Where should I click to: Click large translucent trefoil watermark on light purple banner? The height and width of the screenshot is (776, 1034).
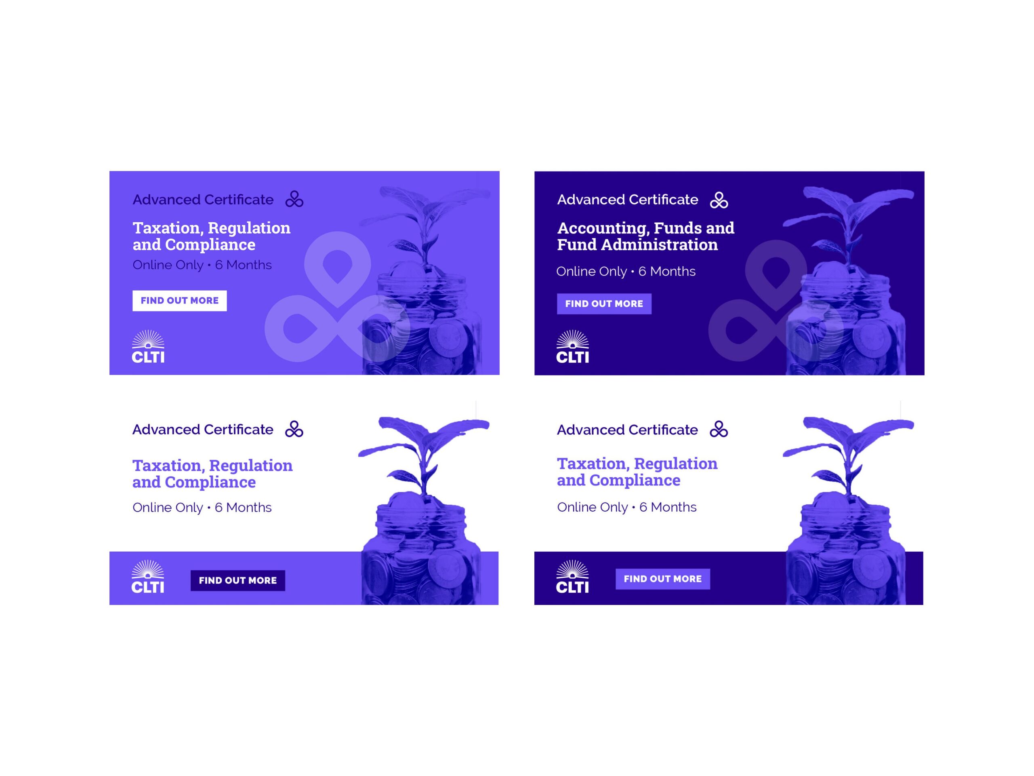337,297
